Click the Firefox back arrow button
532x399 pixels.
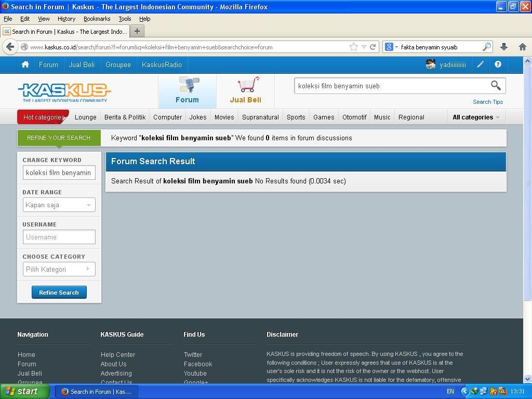coord(10,47)
